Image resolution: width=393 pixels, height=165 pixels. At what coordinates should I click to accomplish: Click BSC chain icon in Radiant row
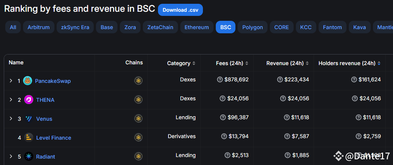click(138, 156)
